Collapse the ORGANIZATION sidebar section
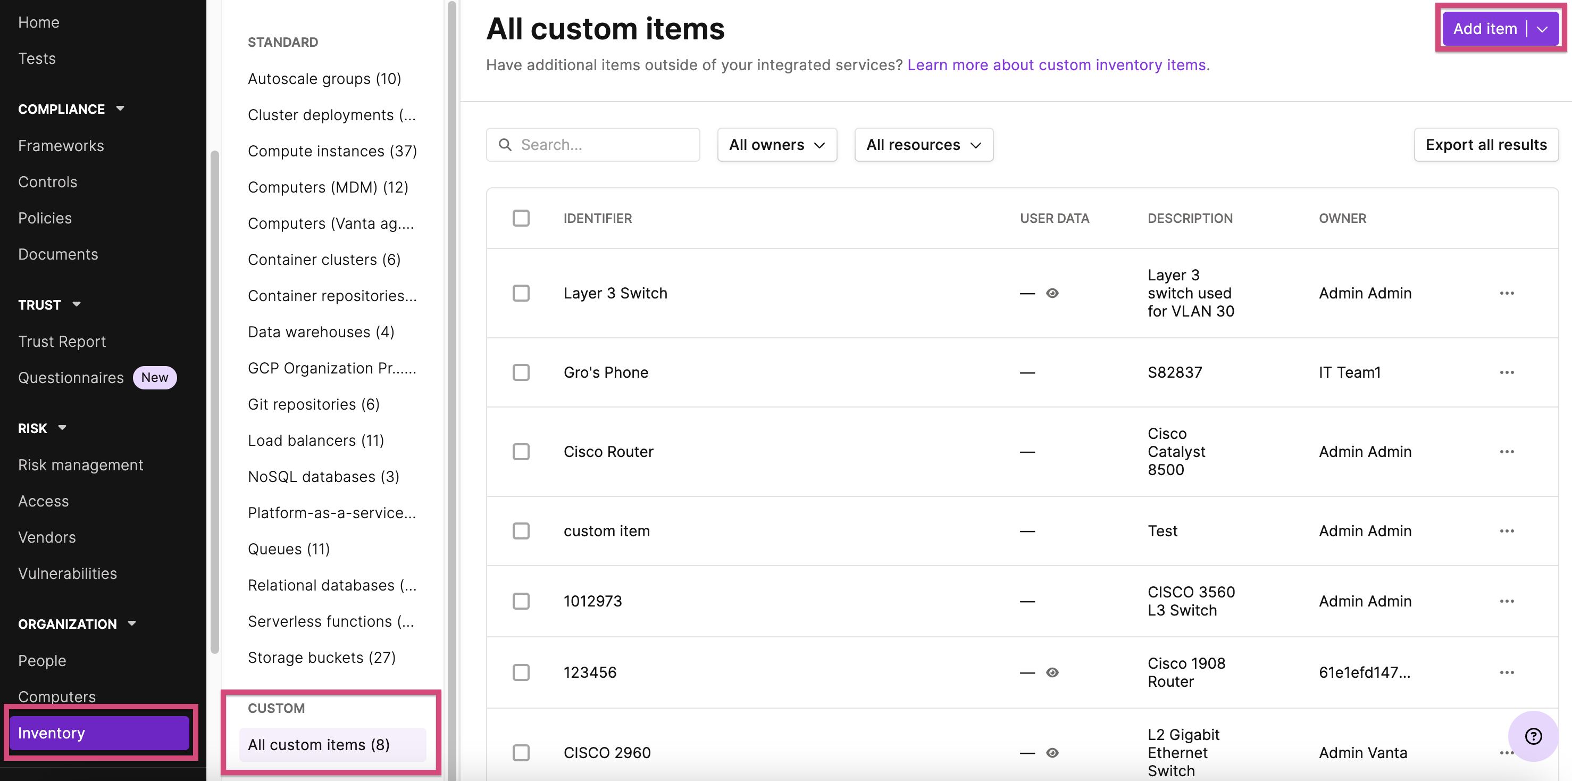Image resolution: width=1572 pixels, height=781 pixels. pyautogui.click(x=132, y=624)
